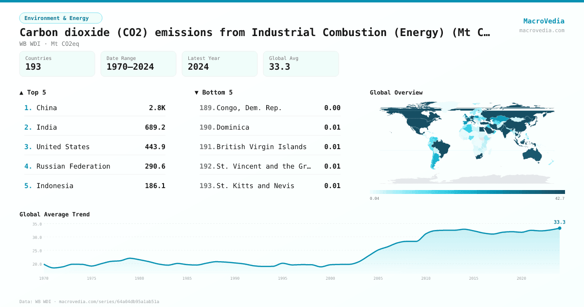Collapse the Top 5 section header
Viewport: 584px width, 307px height.
tap(31, 92)
